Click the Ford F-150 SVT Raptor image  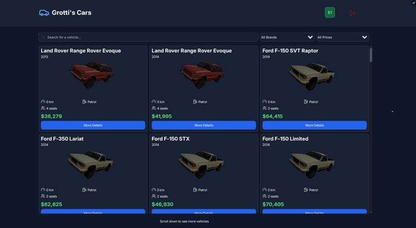312,76
